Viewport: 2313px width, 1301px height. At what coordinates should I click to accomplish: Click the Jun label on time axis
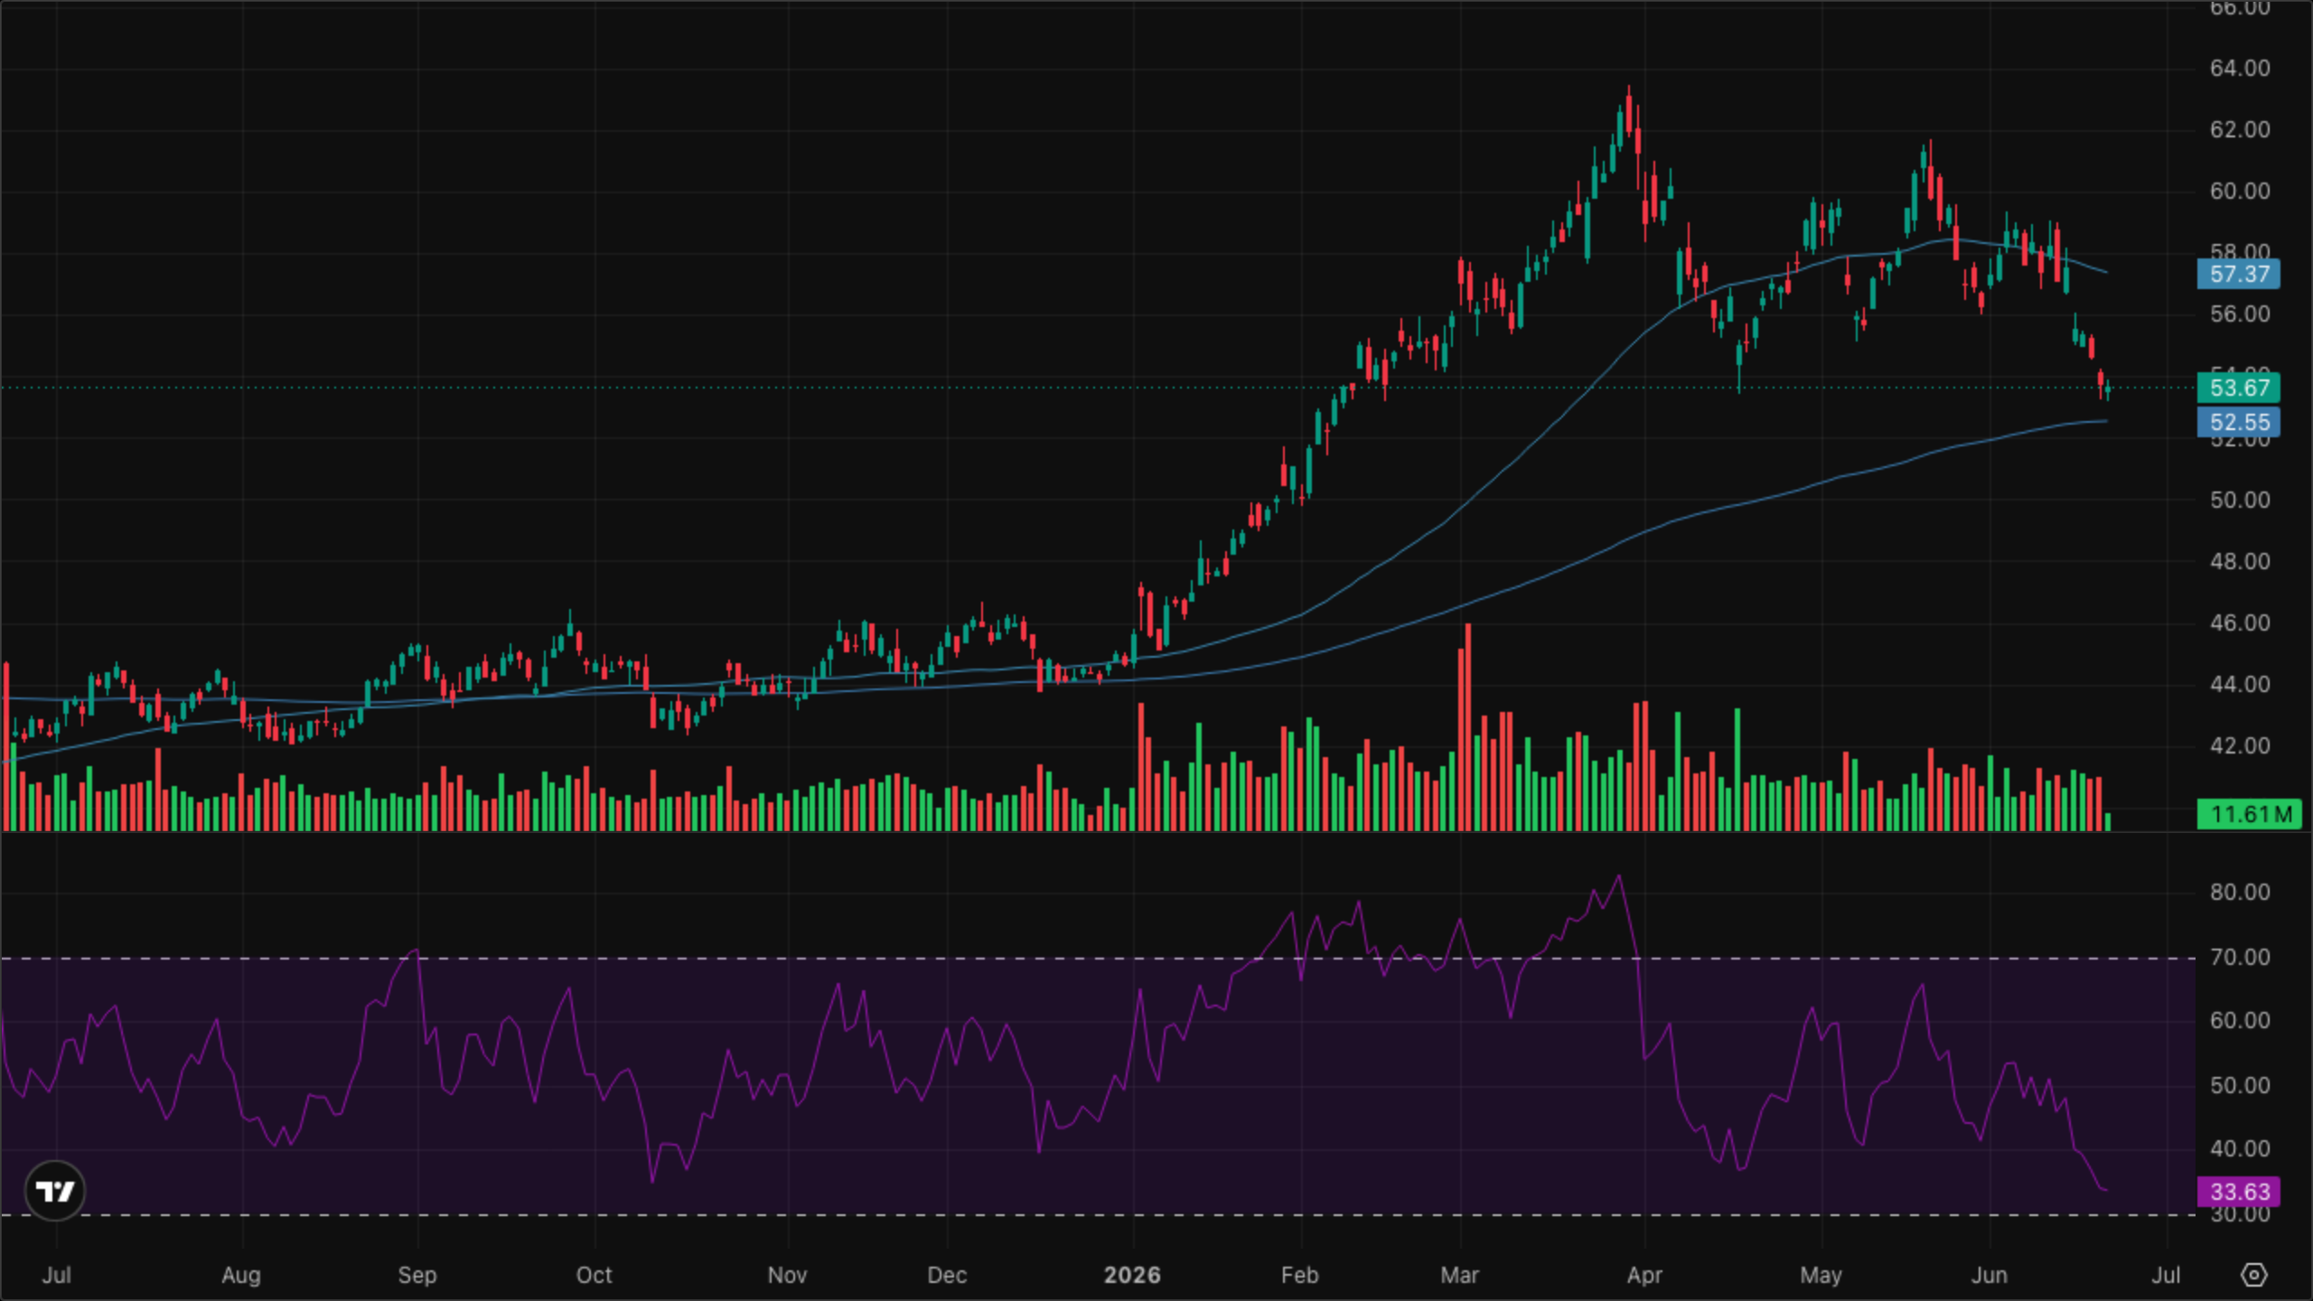click(x=1989, y=1275)
